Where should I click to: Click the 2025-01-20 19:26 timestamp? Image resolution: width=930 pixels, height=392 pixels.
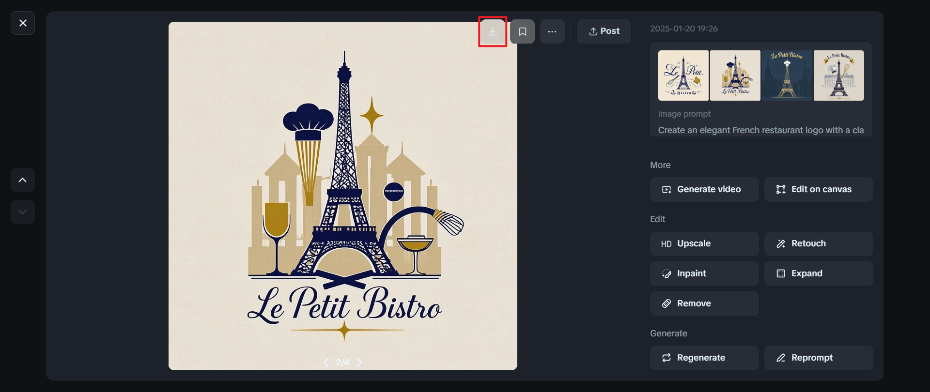coord(684,29)
